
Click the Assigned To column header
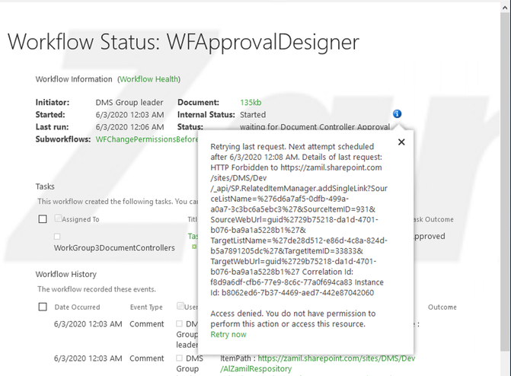coord(81,219)
